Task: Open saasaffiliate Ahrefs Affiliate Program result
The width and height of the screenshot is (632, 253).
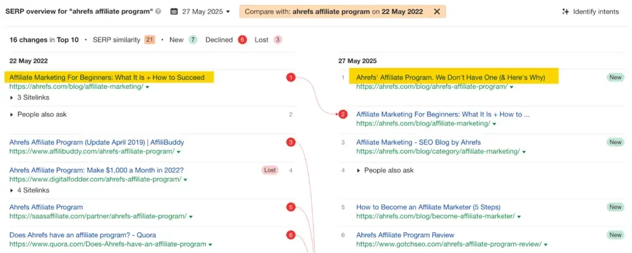Action: click(x=46, y=208)
